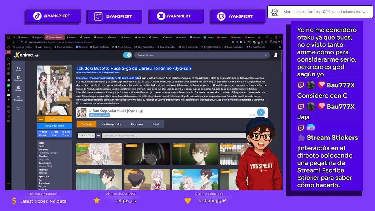The width and height of the screenshot is (375, 211).
Task: Click the anime cover poster image
Action: (54, 90)
